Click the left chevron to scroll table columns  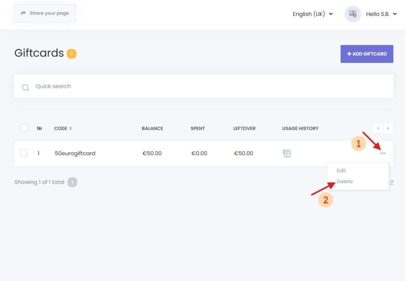pos(378,128)
